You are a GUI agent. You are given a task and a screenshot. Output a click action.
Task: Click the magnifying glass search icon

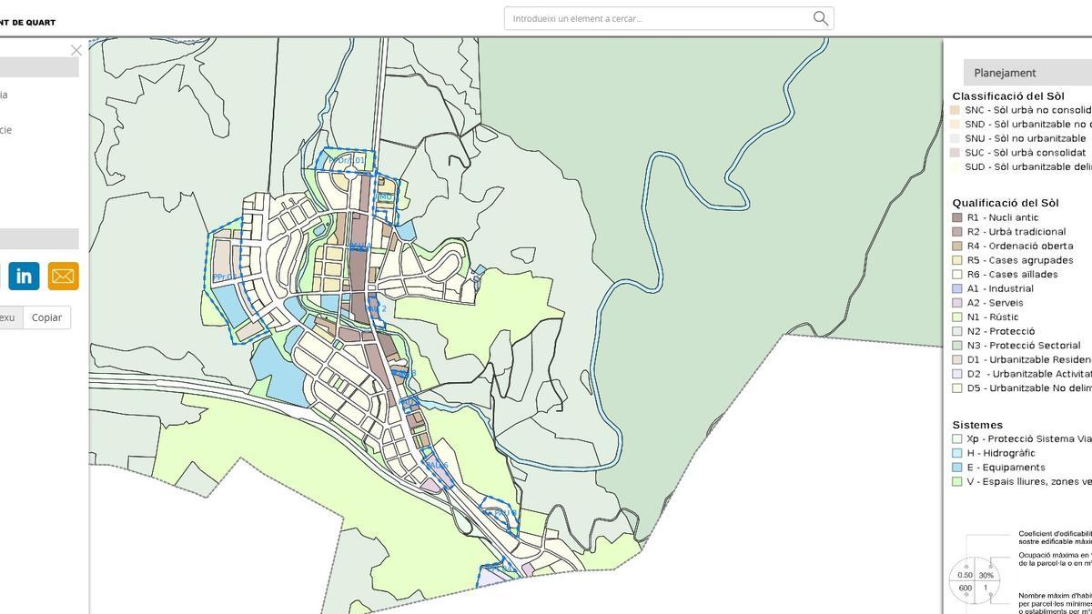pos(820,18)
